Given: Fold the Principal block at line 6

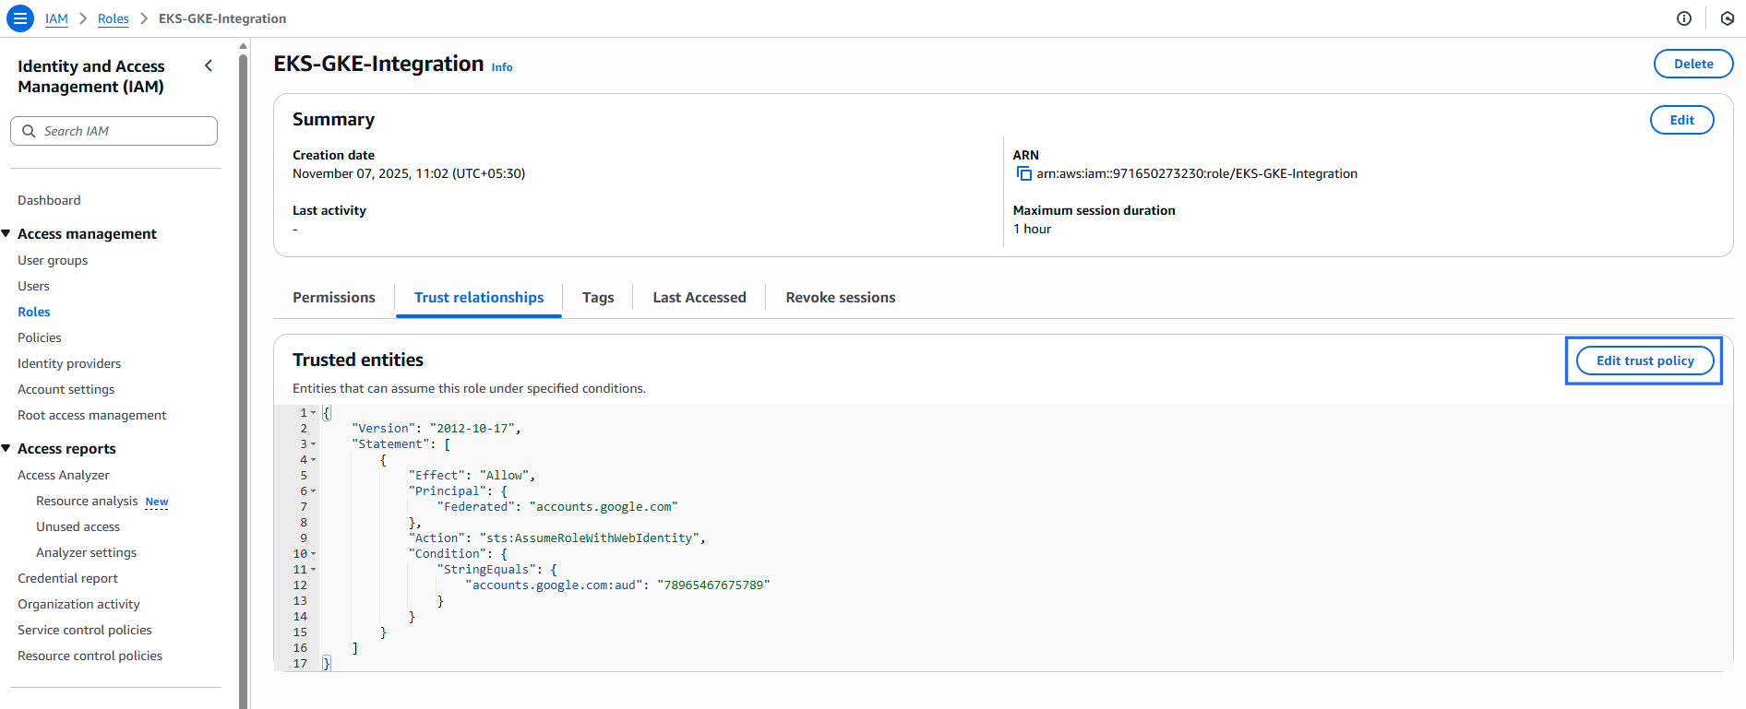Looking at the screenshot, I should pos(314,491).
